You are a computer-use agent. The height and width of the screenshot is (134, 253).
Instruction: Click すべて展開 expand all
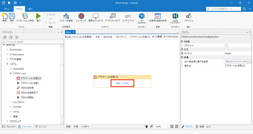(157, 37)
